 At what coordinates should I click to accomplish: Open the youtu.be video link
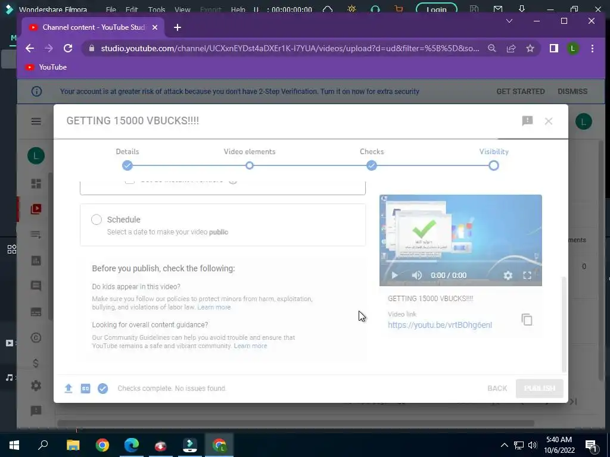(x=440, y=325)
